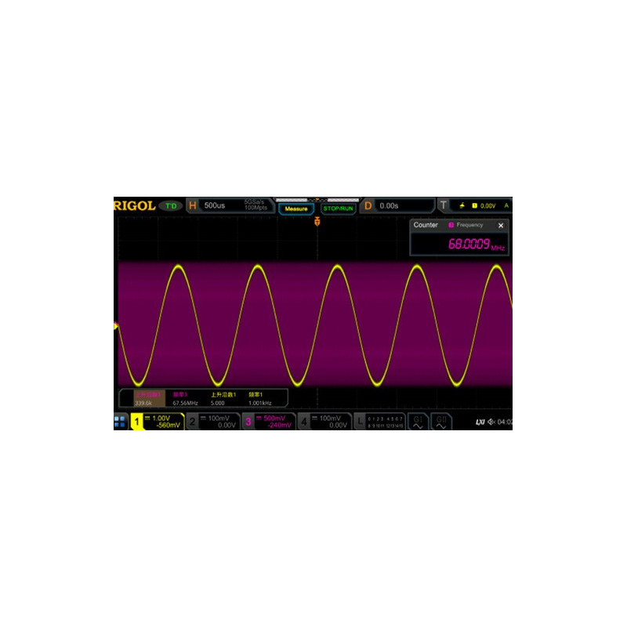Screen dimensions: 627x627
Task: Open the channel 1 settings
Action: pos(156,422)
